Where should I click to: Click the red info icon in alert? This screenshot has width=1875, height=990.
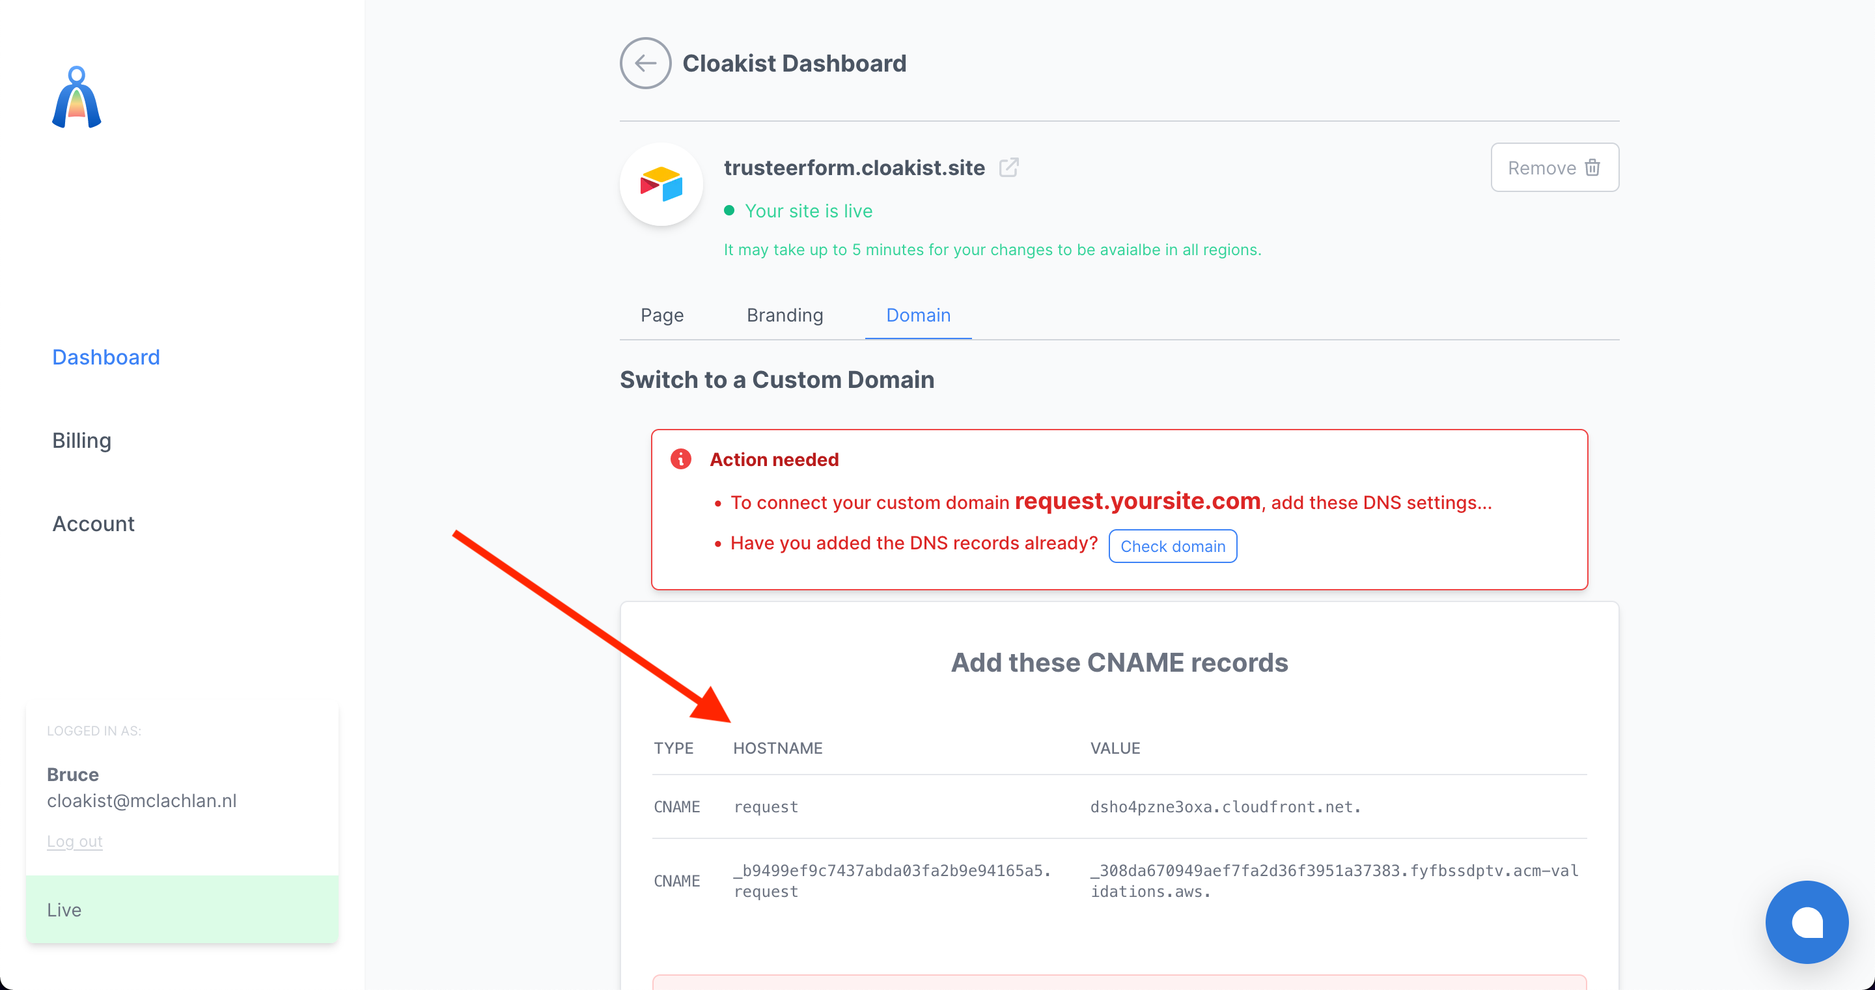[680, 460]
